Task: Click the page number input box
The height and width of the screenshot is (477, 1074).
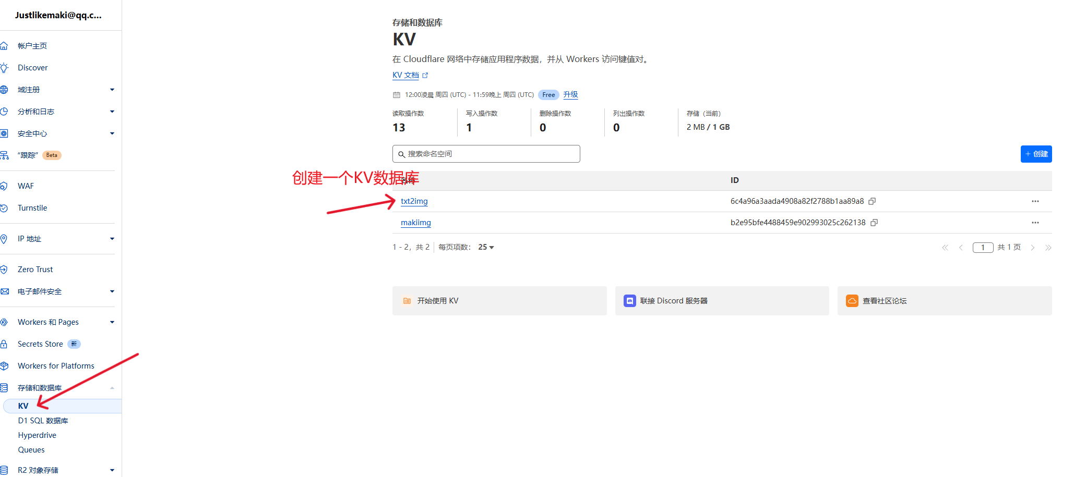Action: (983, 248)
